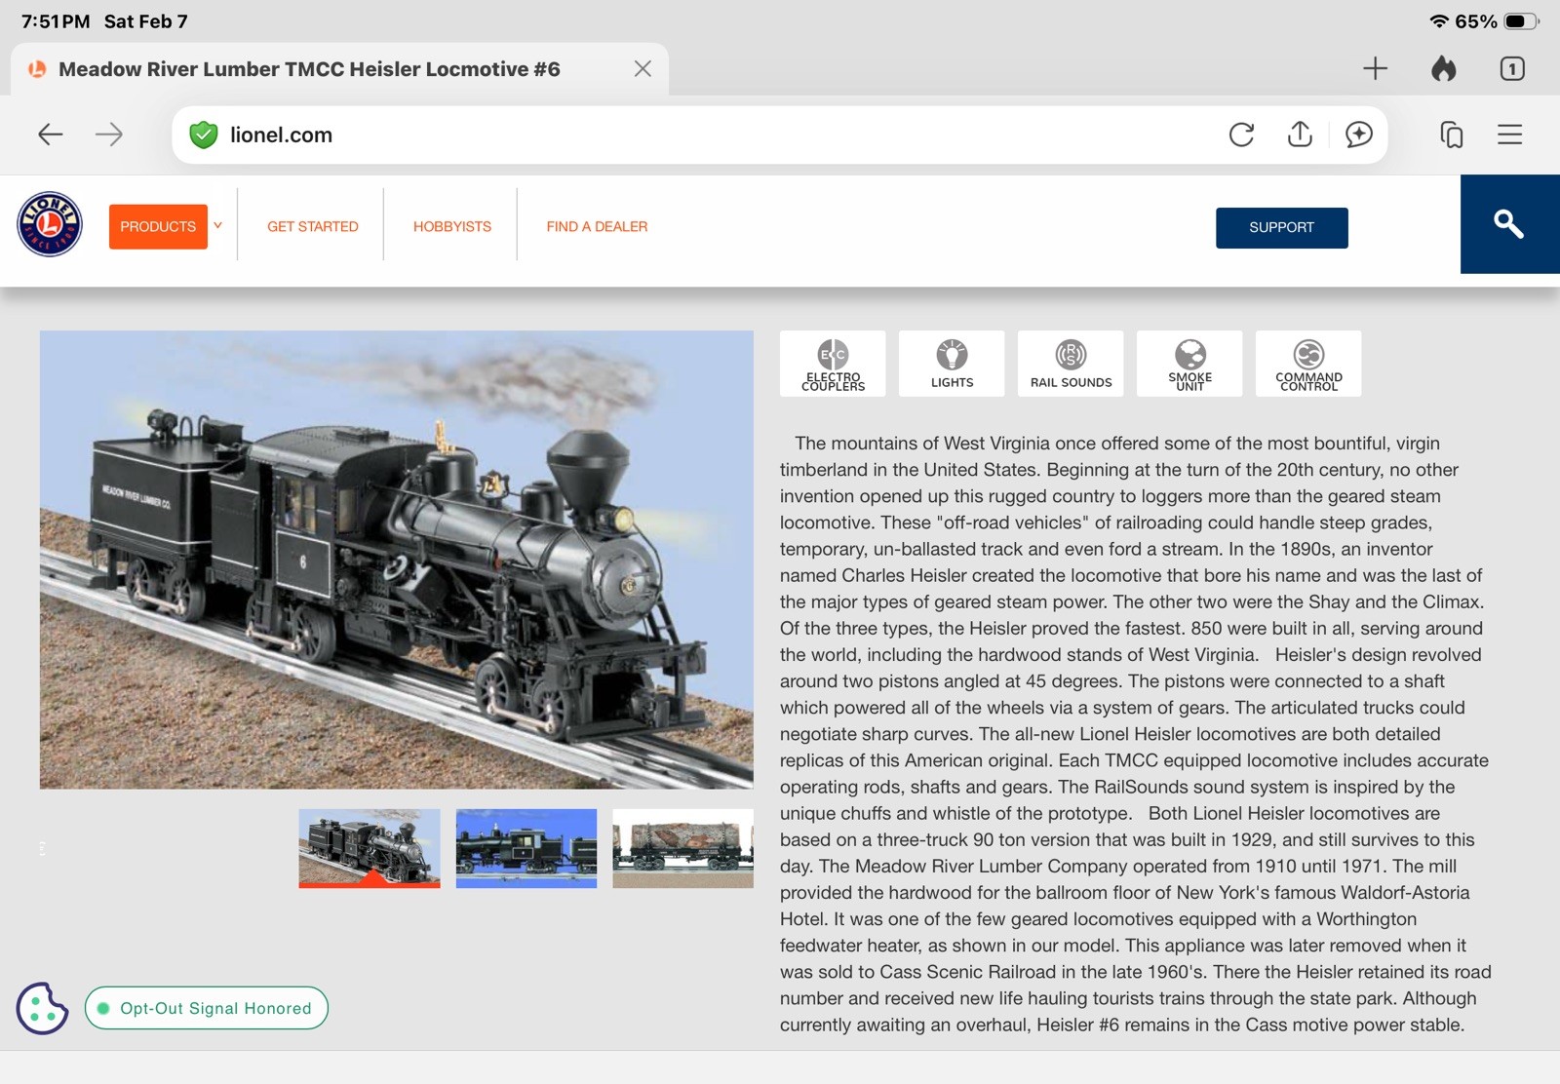Tap the Sat Feb 7 date
The height and width of the screenshot is (1084, 1560).
pos(146,21)
